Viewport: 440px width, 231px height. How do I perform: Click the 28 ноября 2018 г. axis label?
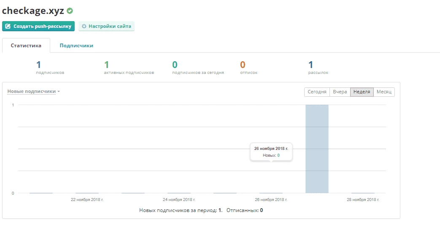pos(363,199)
